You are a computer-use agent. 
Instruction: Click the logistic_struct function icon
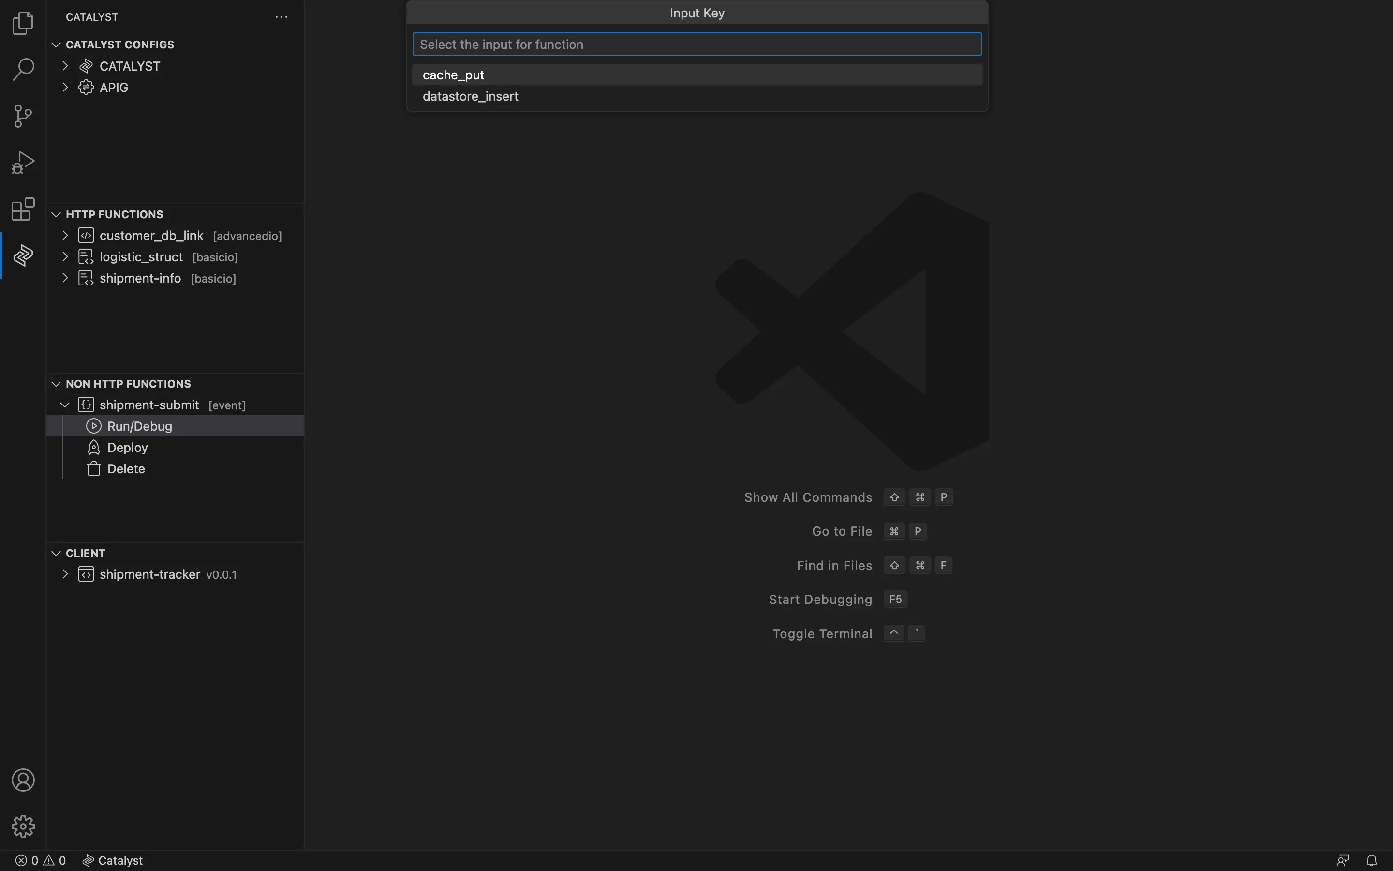tap(87, 257)
